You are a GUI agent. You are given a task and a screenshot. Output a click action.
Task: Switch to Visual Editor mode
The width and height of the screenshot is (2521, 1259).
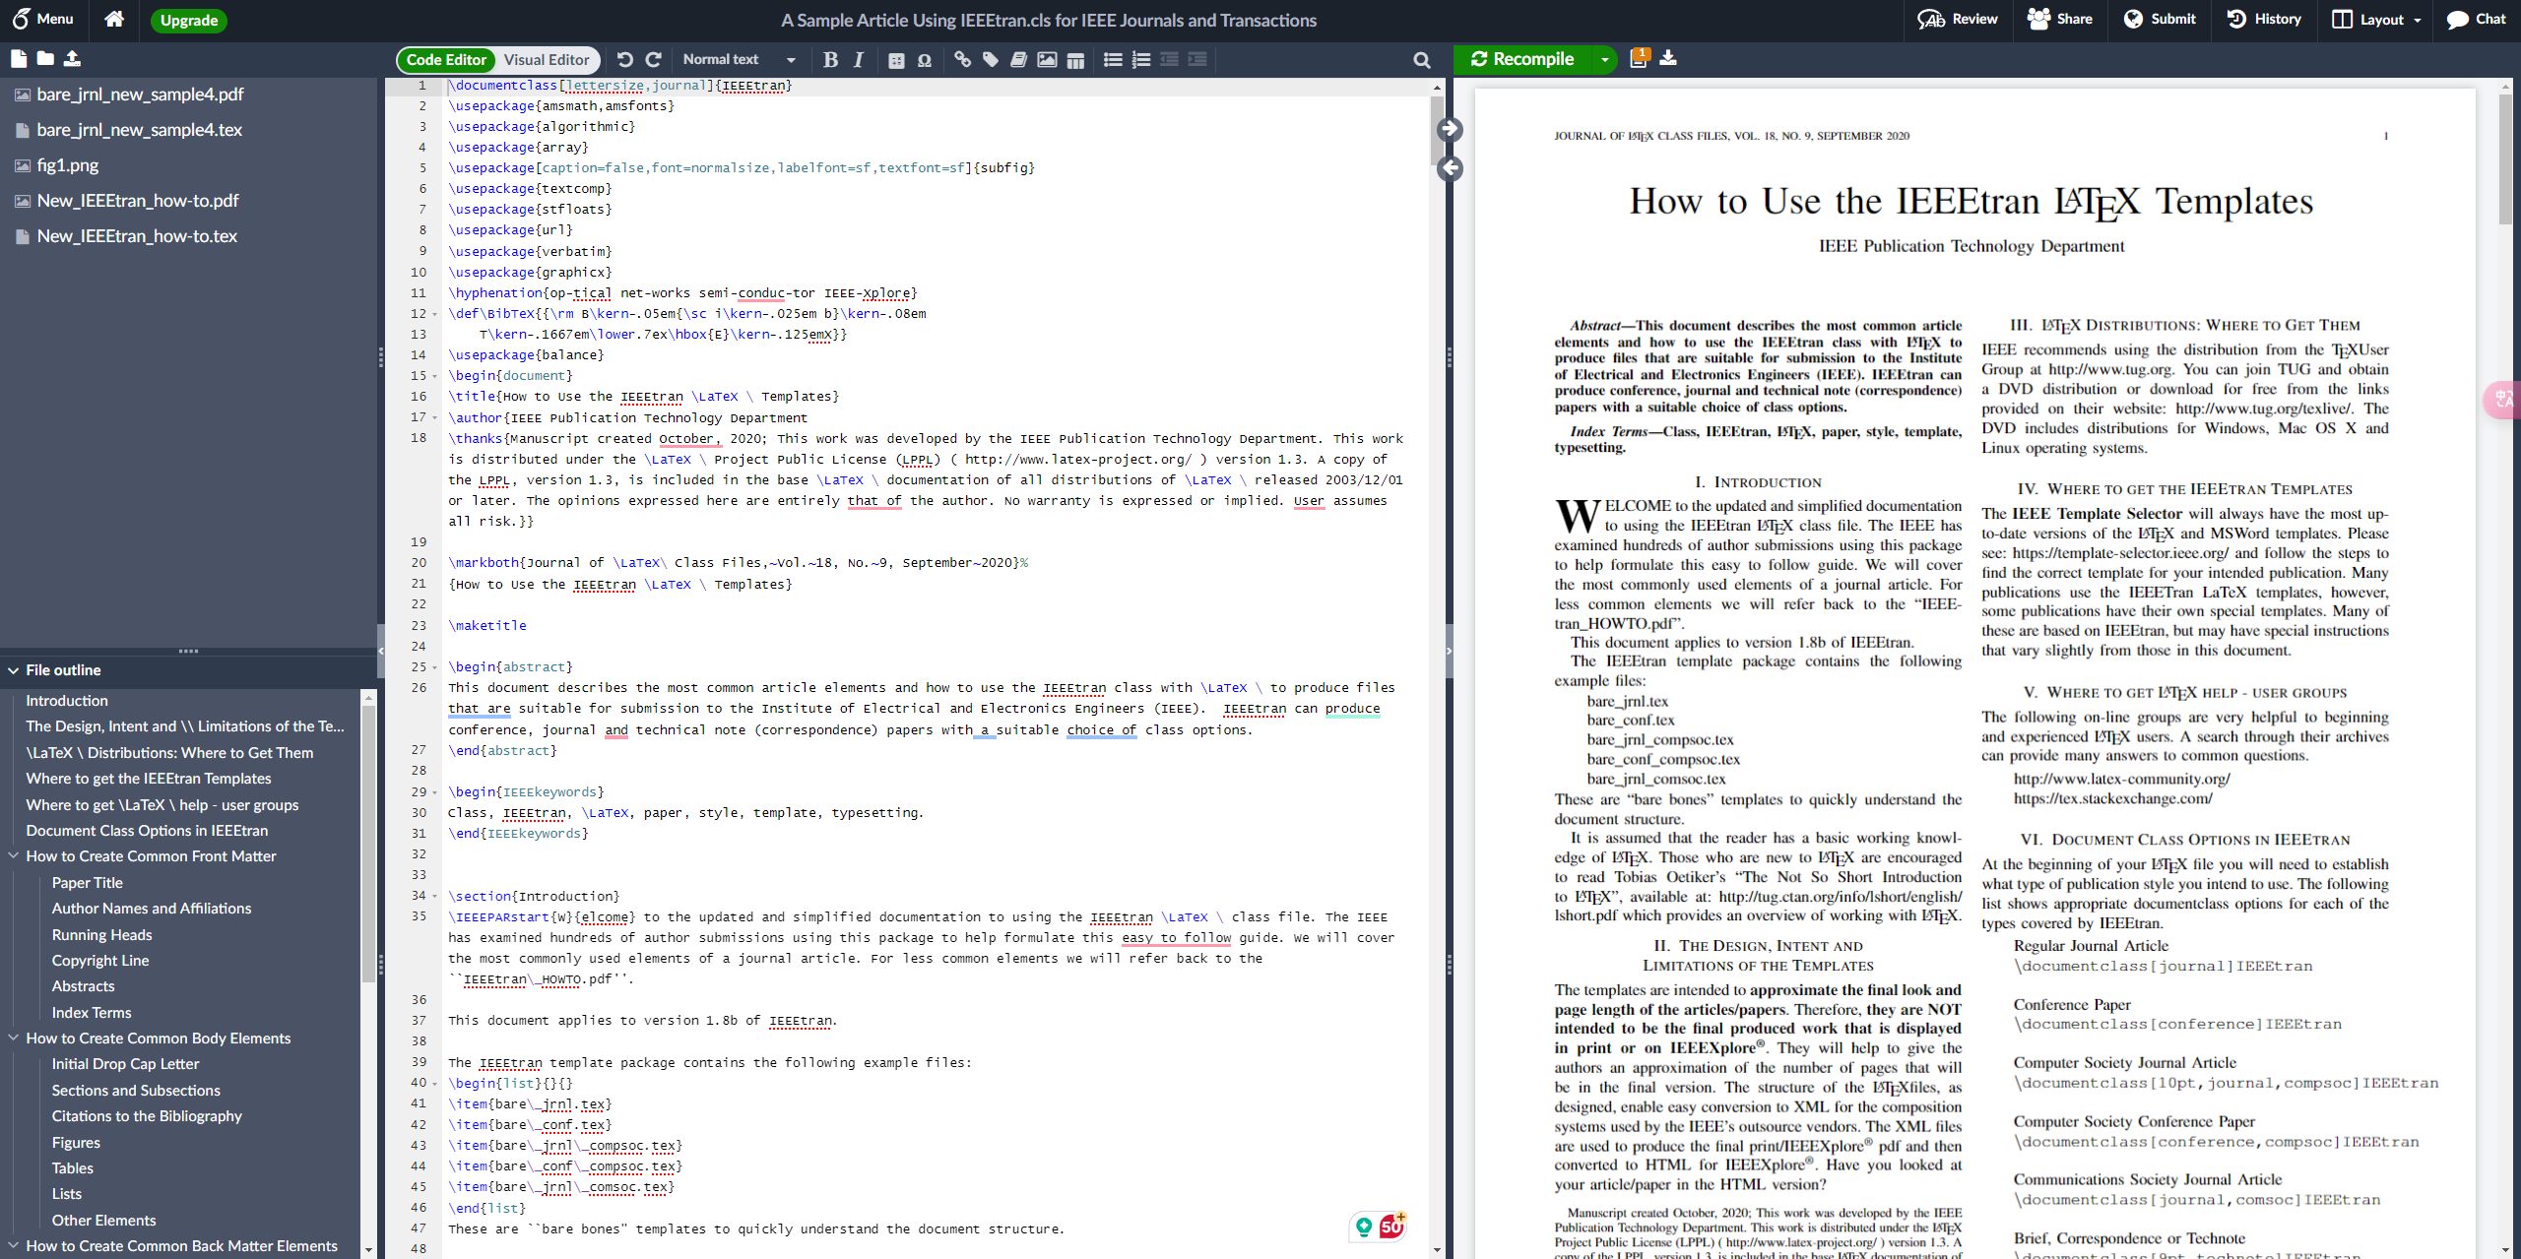[547, 60]
